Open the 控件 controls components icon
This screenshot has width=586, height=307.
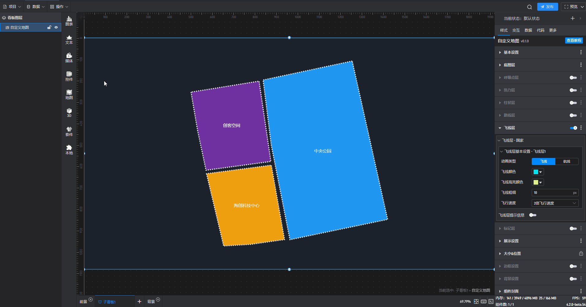tap(69, 76)
